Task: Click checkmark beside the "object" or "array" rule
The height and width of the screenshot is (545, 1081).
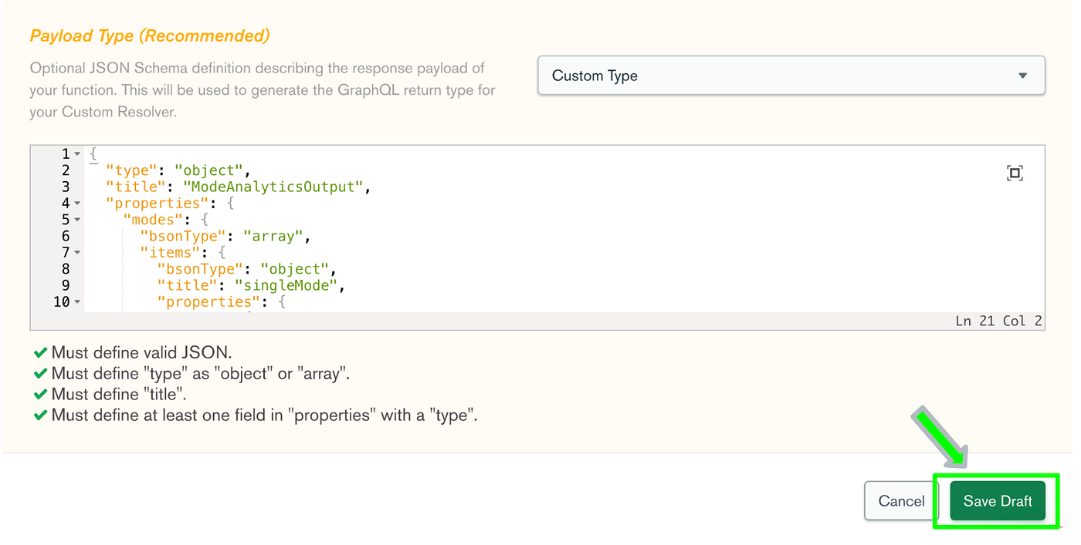Action: (x=40, y=374)
